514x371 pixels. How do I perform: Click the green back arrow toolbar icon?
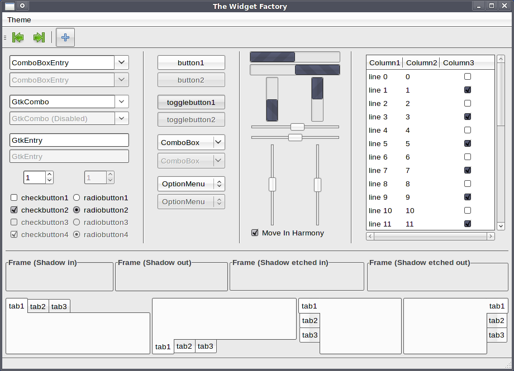18,37
